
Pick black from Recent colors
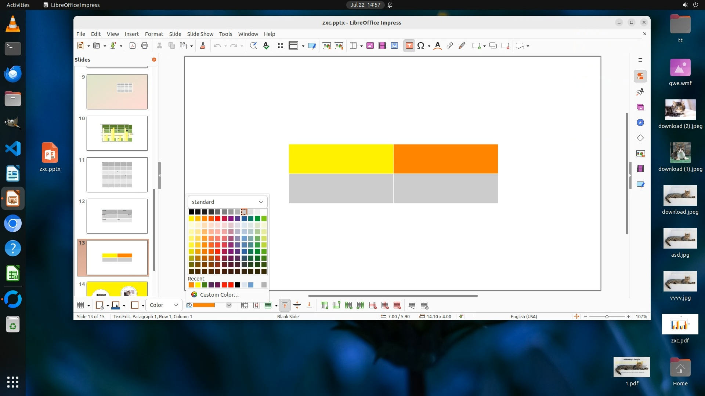(238, 285)
